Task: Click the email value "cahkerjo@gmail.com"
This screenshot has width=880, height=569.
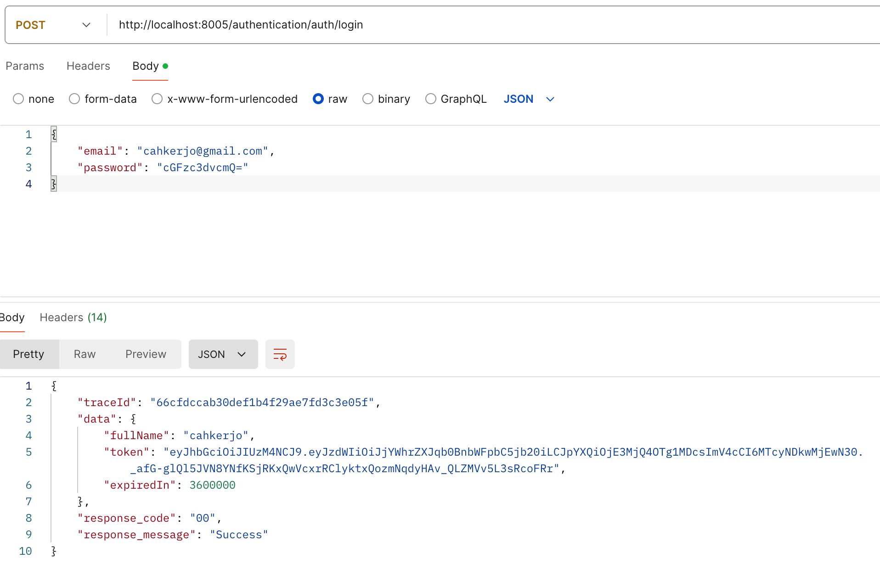Action: click(x=203, y=151)
